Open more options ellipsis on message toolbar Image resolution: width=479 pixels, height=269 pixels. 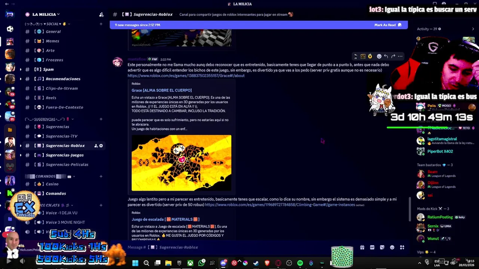coord(400,56)
